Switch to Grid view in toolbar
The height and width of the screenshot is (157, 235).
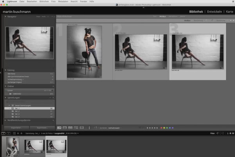pos(59,128)
